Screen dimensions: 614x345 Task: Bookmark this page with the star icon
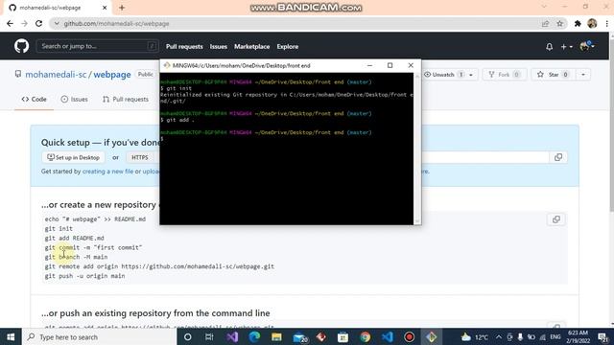pyautogui.click(x=559, y=23)
